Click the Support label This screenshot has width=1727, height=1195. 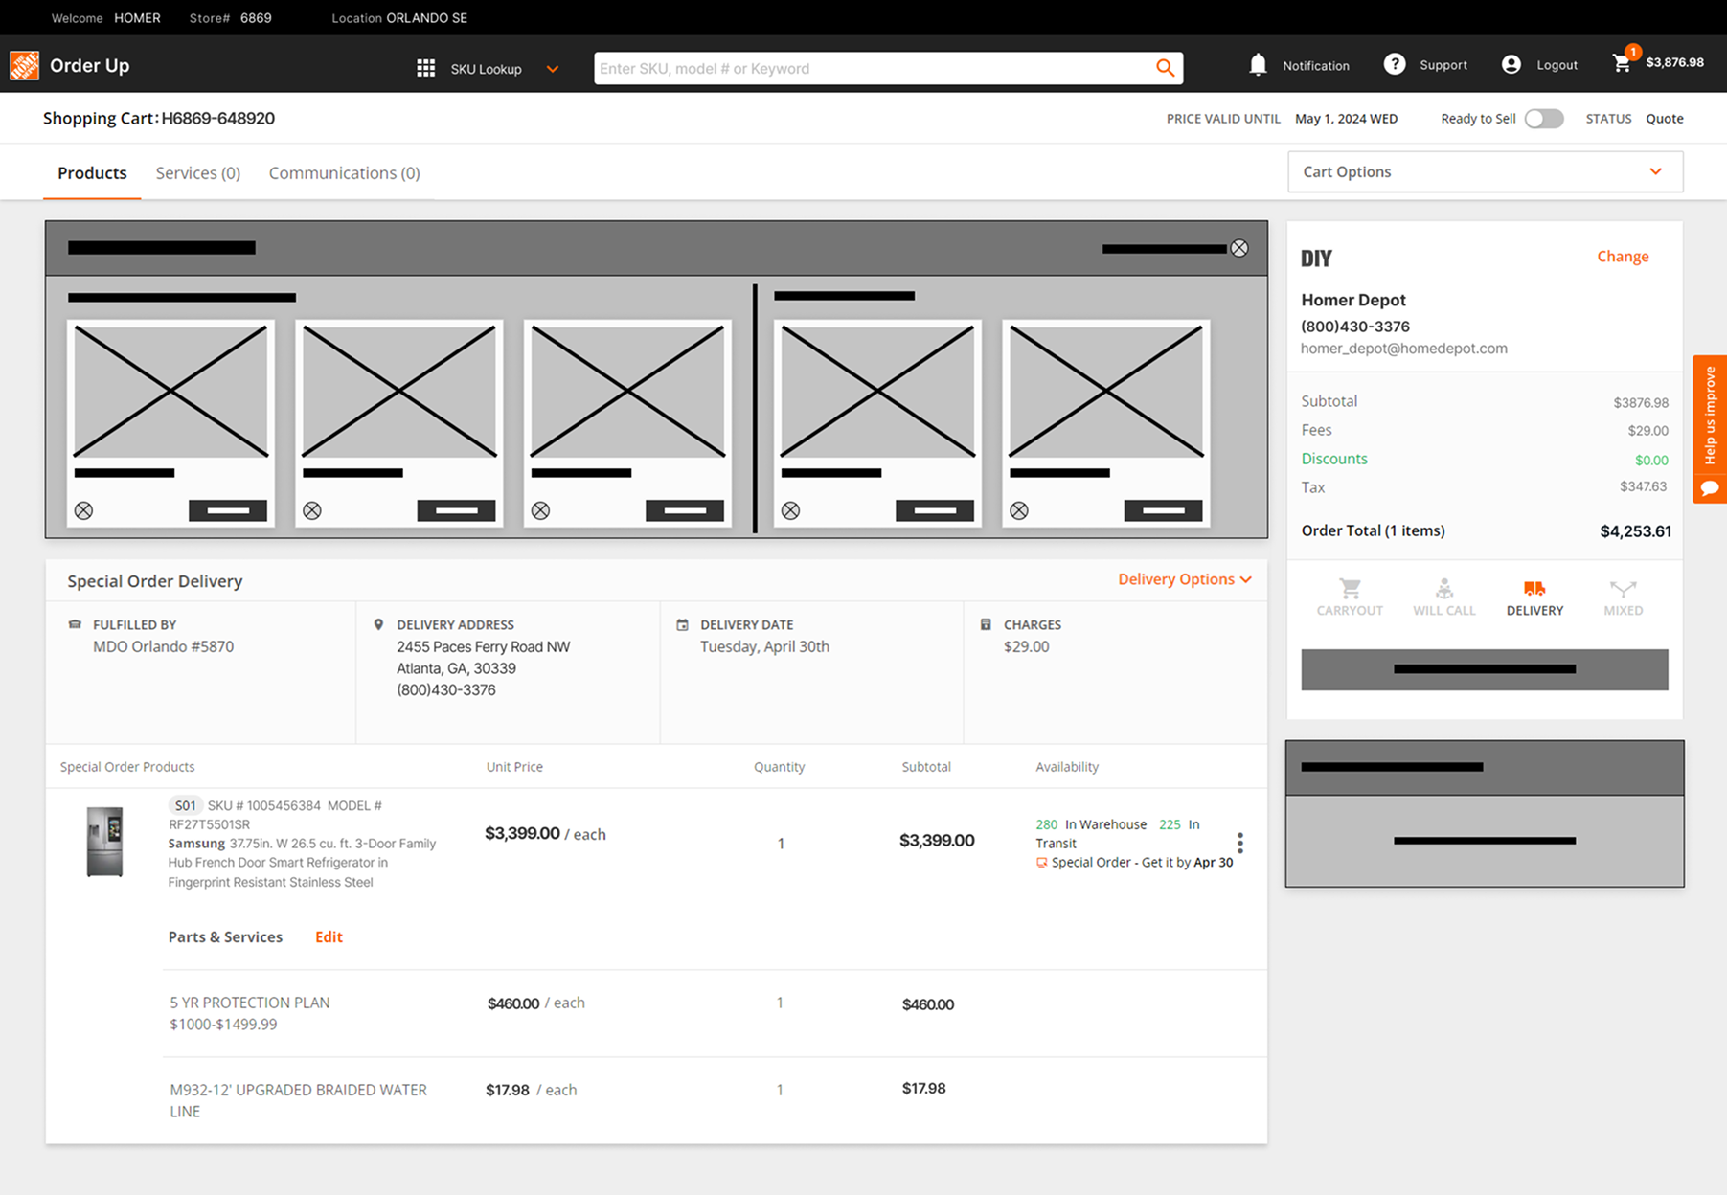click(x=1443, y=65)
